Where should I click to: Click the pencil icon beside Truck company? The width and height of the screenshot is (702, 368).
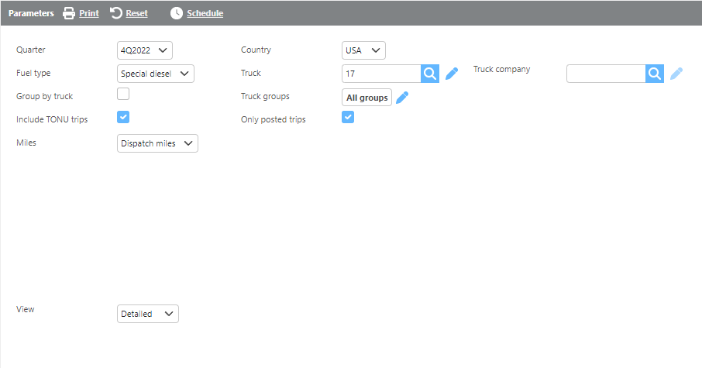pyautogui.click(x=676, y=74)
